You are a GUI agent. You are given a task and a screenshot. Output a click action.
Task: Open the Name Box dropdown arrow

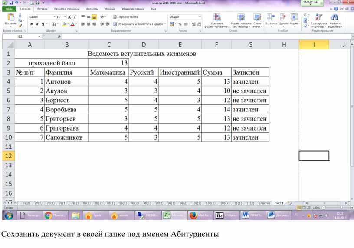coord(39,36)
